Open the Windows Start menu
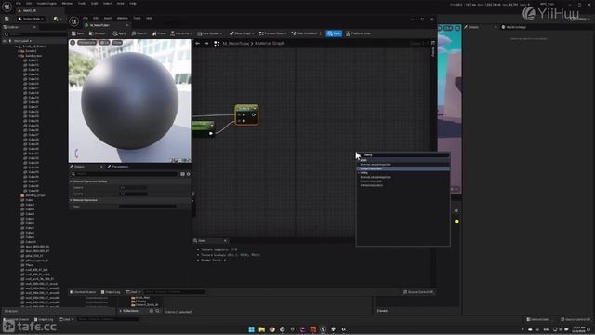This screenshot has height=335, width=595. coord(251,329)
